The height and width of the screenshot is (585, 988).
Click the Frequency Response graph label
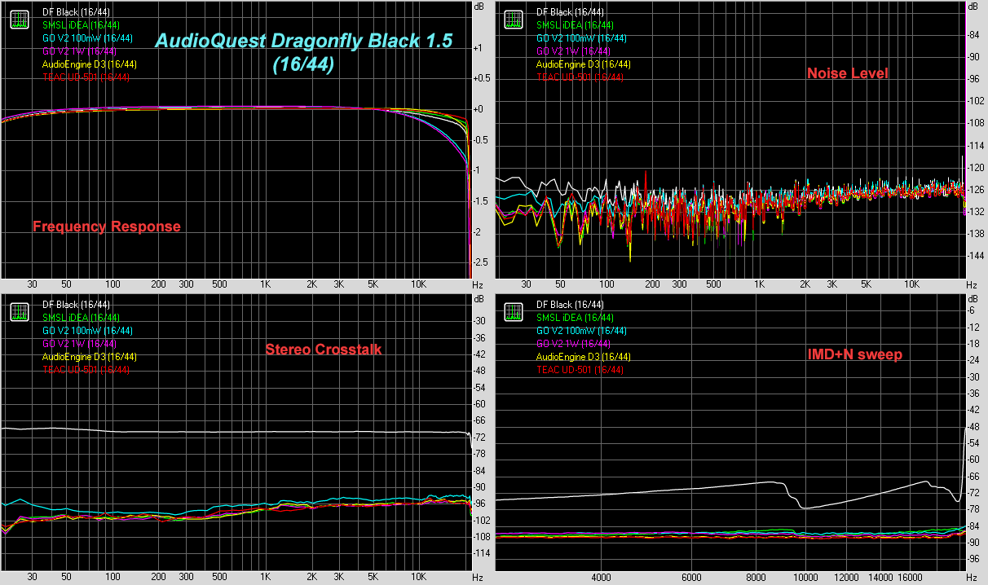click(107, 227)
